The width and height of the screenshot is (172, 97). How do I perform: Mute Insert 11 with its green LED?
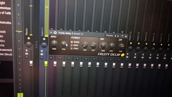coord(131,43)
